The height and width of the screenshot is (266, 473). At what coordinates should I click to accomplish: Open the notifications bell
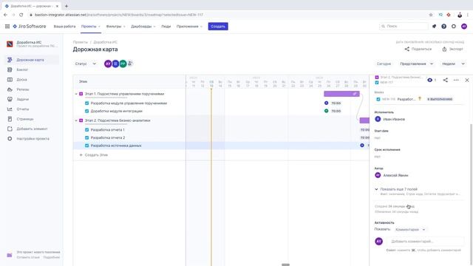coord(434,27)
